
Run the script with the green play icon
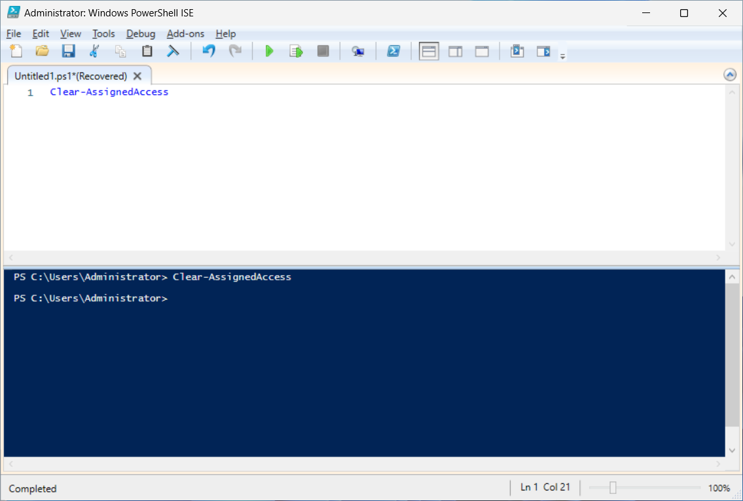point(269,51)
